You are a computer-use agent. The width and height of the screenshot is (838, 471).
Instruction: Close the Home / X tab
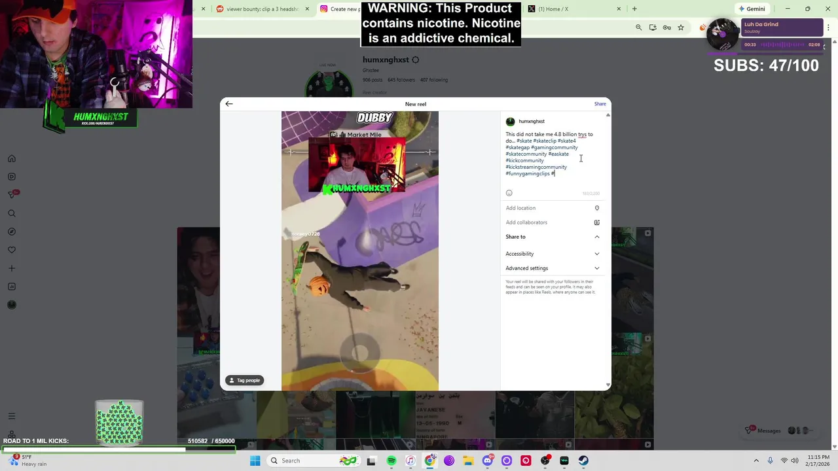(x=619, y=9)
